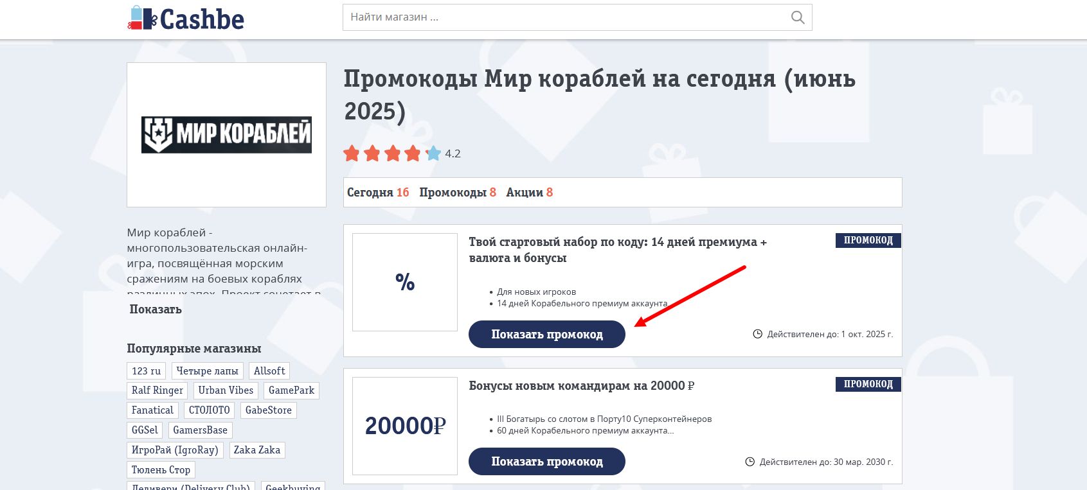Open the Ralf Ringer store link
Screen dimensions: 1087x490
pyautogui.click(x=157, y=390)
